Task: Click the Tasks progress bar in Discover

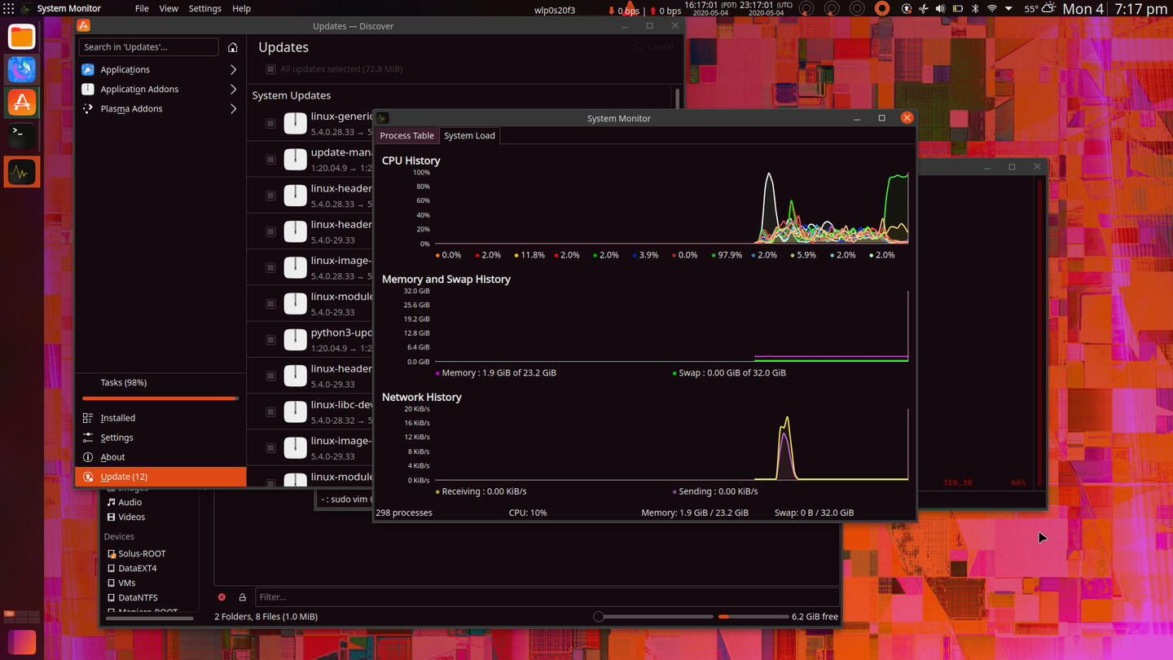Action: [x=160, y=398]
